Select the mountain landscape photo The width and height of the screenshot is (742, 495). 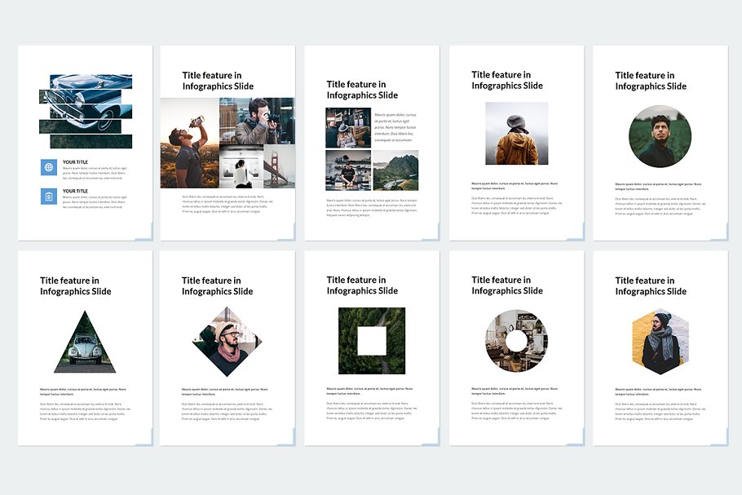[395, 170]
